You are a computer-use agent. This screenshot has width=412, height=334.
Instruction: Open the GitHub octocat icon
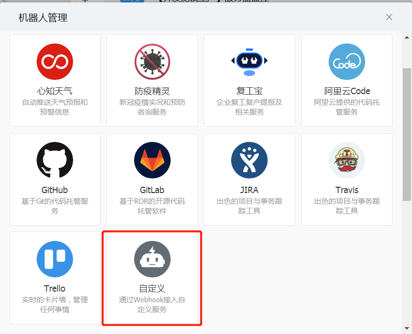(x=55, y=160)
